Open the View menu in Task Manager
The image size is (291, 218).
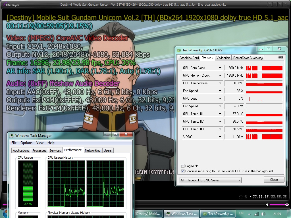40,143
